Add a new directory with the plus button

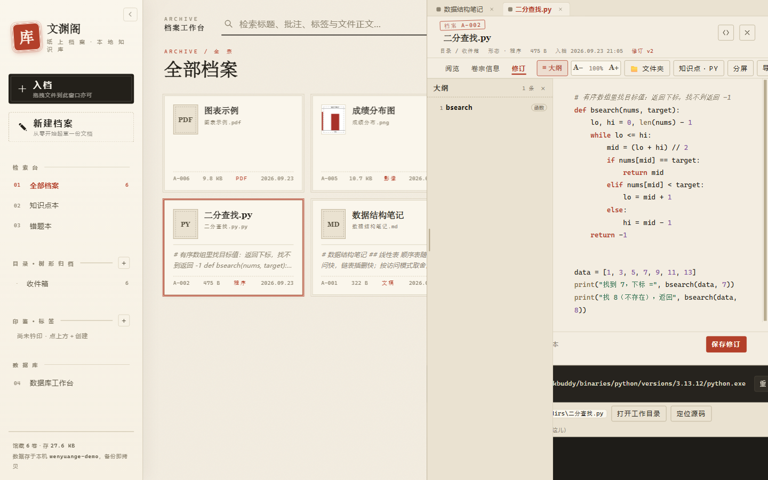124,263
